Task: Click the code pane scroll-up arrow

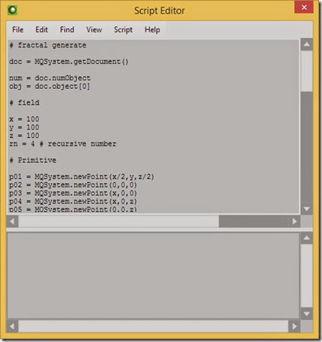Action: click(x=306, y=44)
